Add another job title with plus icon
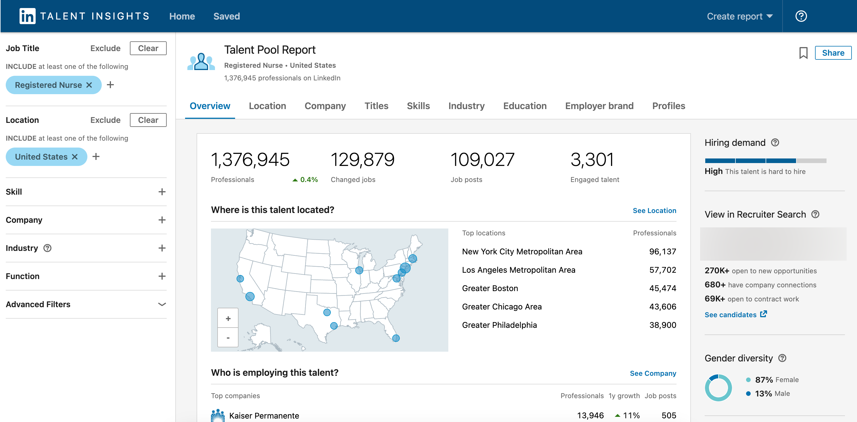Image resolution: width=857 pixels, height=422 pixels. tap(110, 85)
